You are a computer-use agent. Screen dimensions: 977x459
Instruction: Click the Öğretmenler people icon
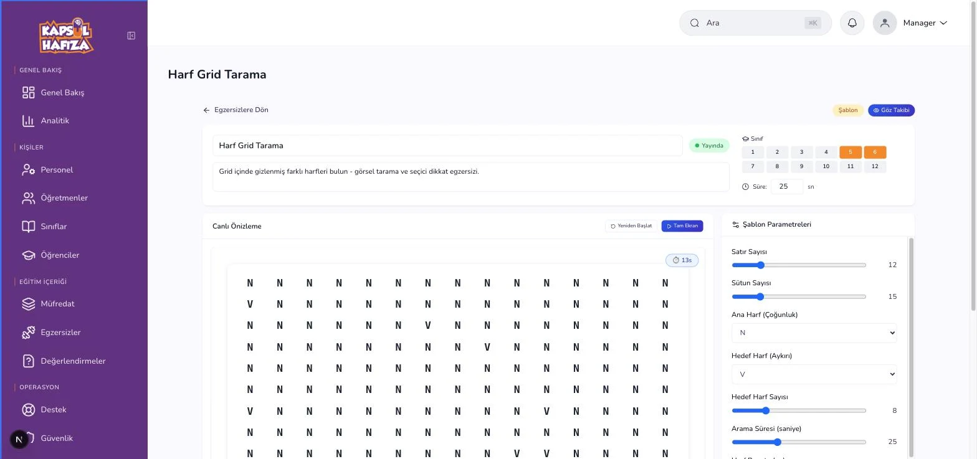[28, 197]
